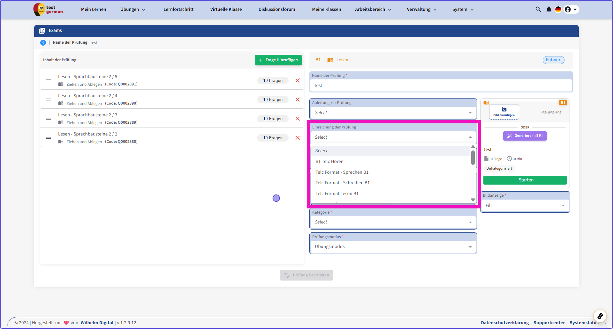Image resolution: width=613 pixels, height=329 pixels.
Task: Click the search magnifier icon
Action: 538,9
